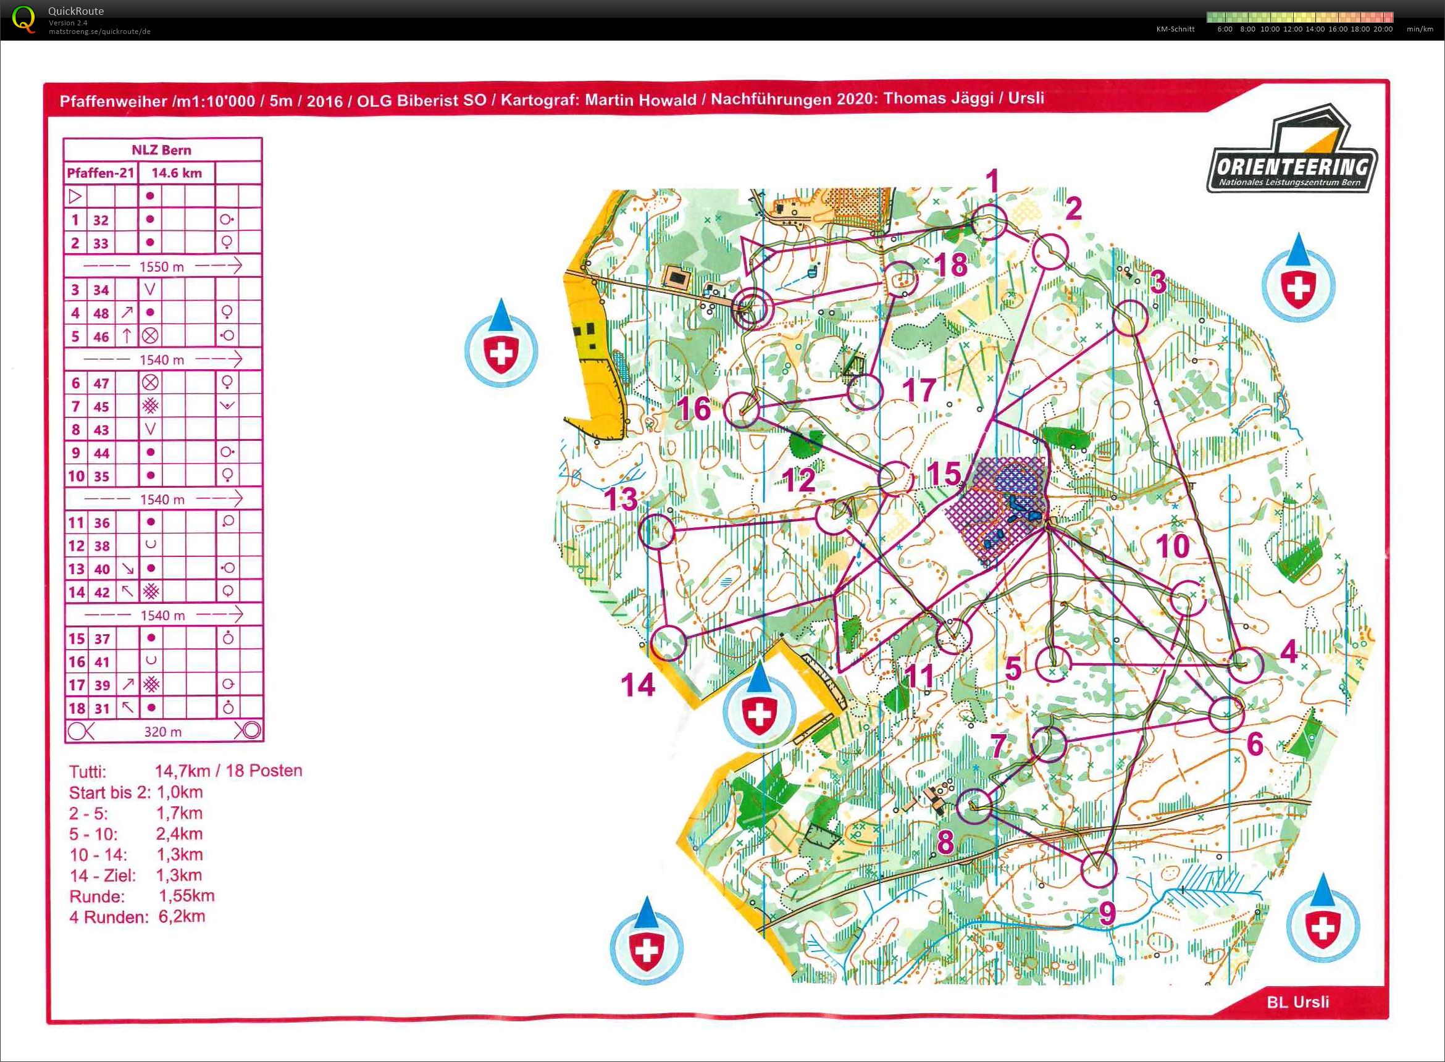Open the matstroeng.se/quickroute/de link
Image resolution: width=1445 pixels, height=1062 pixels.
99,31
